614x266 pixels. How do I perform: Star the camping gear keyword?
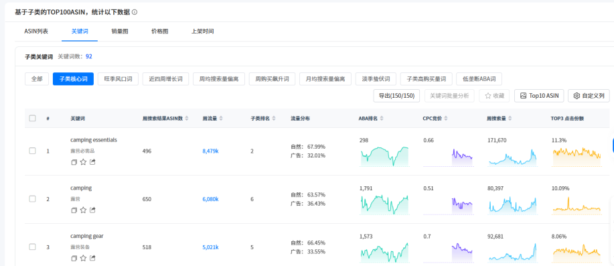pyautogui.click(x=83, y=258)
